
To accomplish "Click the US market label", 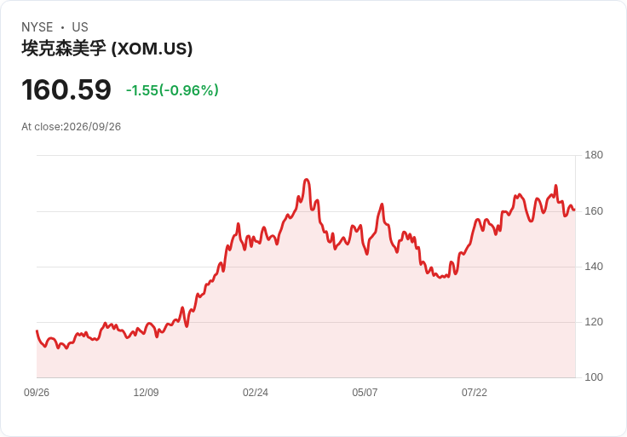I will (80, 27).
